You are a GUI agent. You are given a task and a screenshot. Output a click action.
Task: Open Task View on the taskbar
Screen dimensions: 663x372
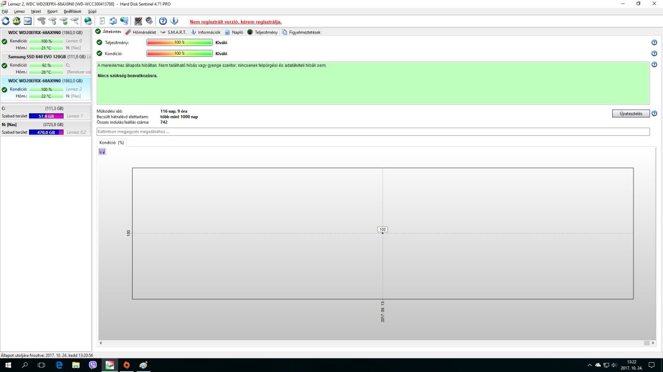[41, 365]
